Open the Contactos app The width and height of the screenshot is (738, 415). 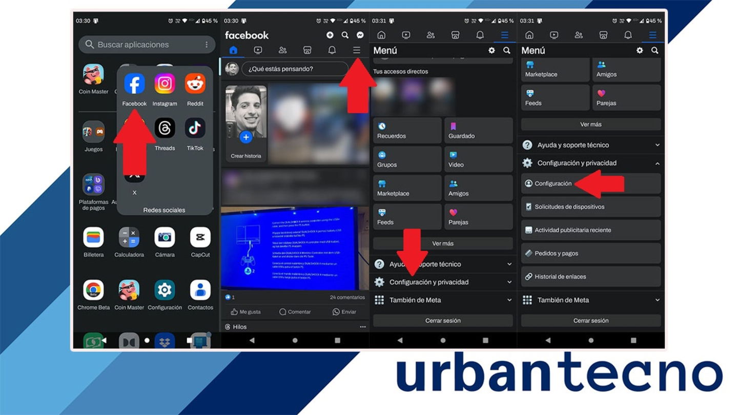coord(200,290)
